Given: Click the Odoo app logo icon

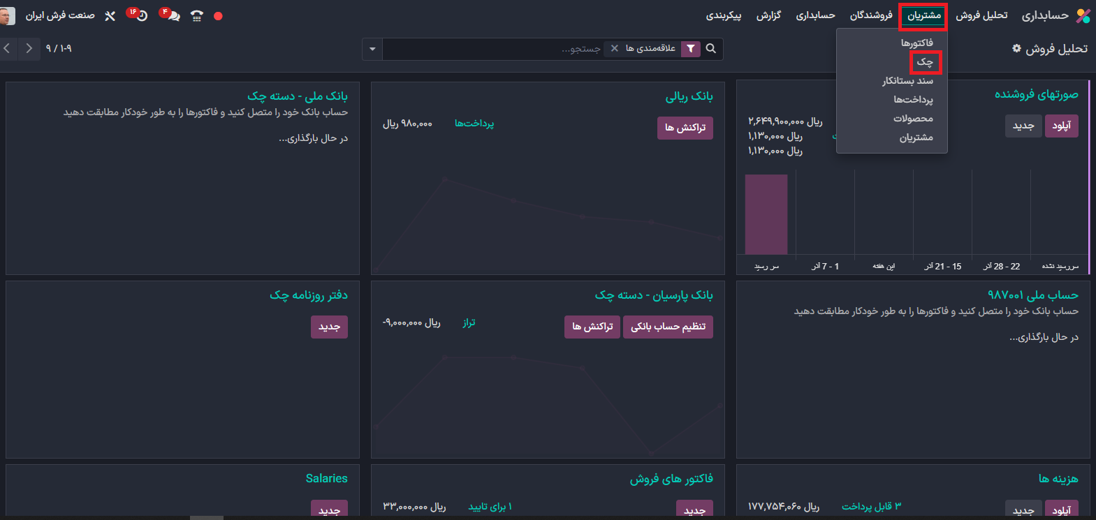Looking at the screenshot, I should tap(1083, 16).
